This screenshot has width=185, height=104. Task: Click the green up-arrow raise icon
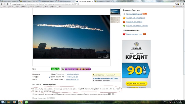(x=124, y=26)
